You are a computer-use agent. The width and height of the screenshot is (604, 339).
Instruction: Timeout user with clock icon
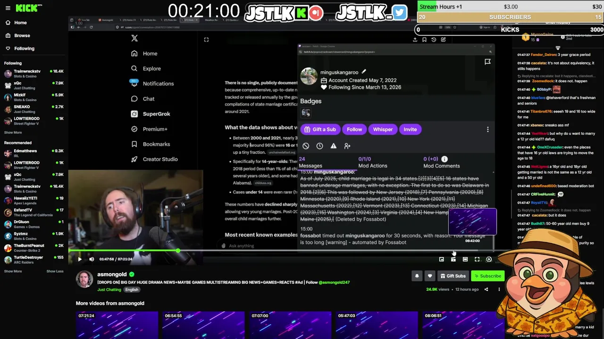pyautogui.click(x=319, y=146)
